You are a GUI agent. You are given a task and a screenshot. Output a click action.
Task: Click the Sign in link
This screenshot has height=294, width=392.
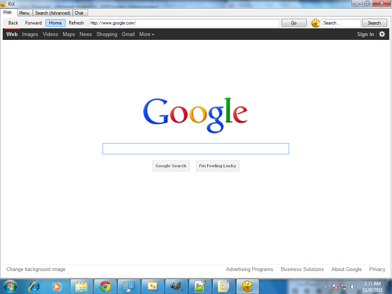click(366, 34)
